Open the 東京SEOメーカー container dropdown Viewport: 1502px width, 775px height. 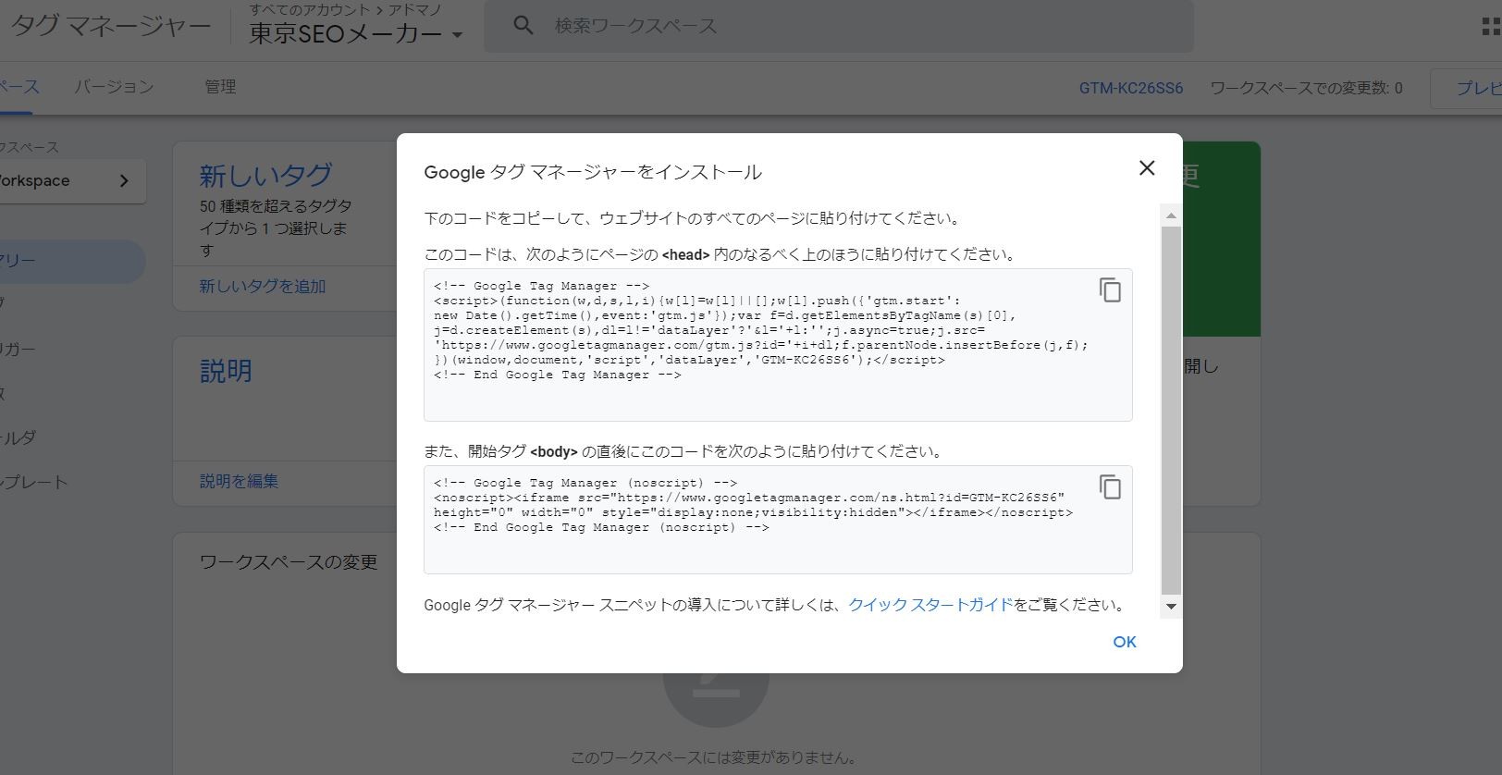356,34
